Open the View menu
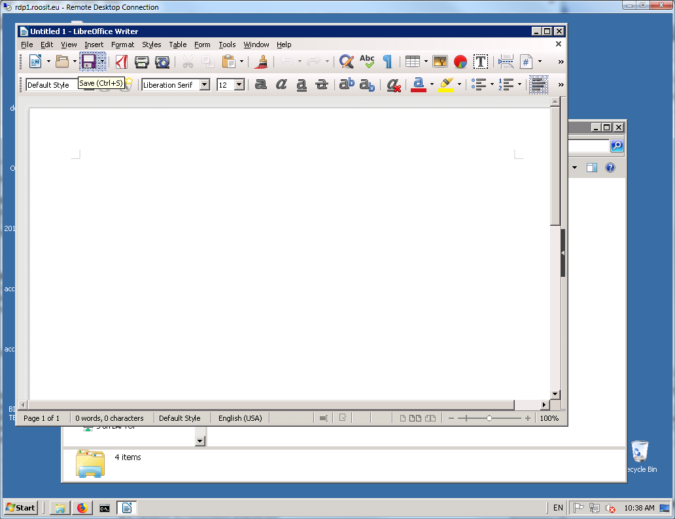The height and width of the screenshot is (519, 675). (x=69, y=45)
